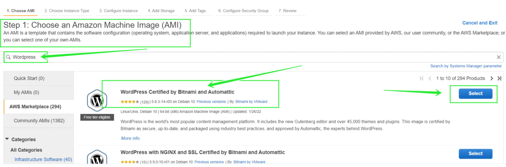Screen dimensions: 506x167
Task: Open the '1. Choose AMI' step tab
Action: 21,11
